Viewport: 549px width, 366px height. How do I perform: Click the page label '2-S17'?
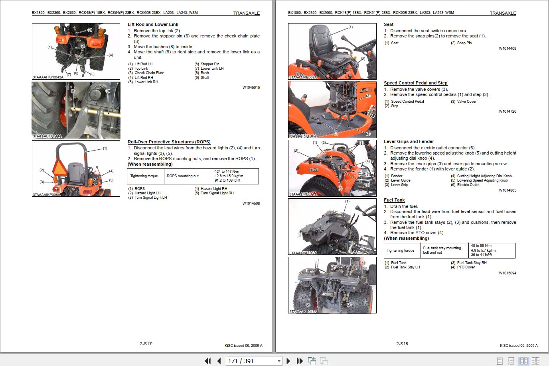coord(146,344)
